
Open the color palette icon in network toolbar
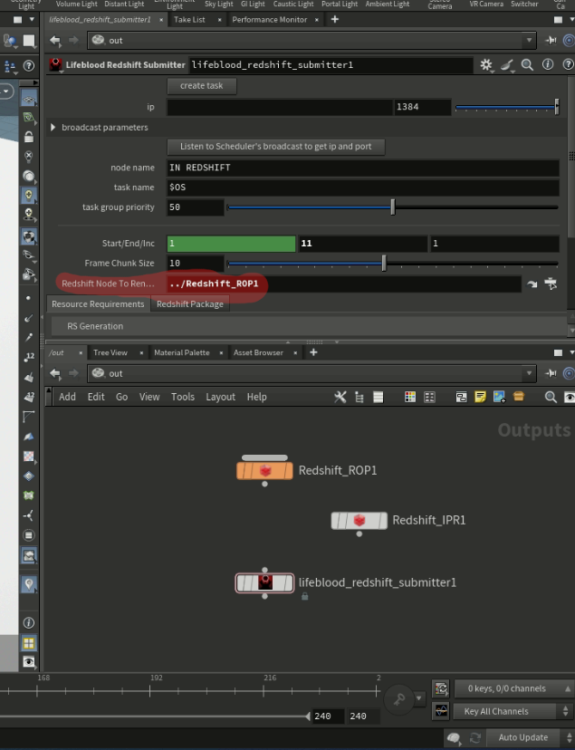(x=410, y=397)
